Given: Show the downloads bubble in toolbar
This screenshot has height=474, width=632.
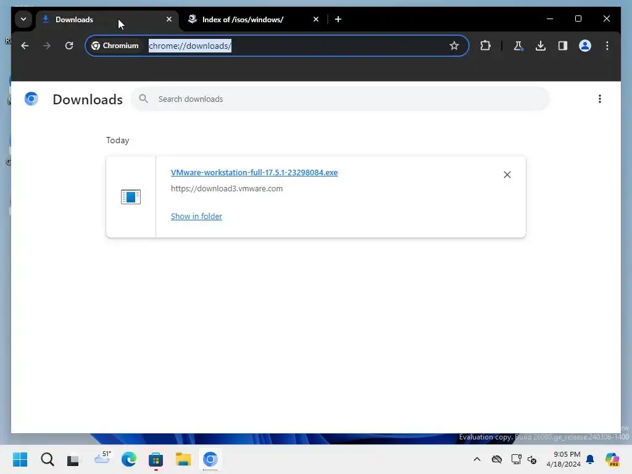Looking at the screenshot, I should [x=541, y=46].
